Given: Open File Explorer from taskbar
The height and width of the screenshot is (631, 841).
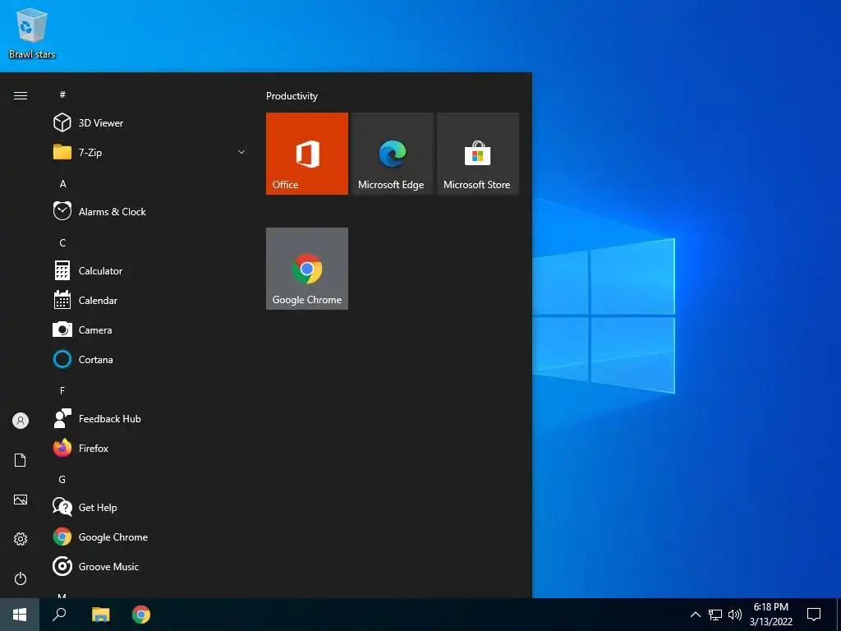Looking at the screenshot, I should pyautogui.click(x=100, y=615).
